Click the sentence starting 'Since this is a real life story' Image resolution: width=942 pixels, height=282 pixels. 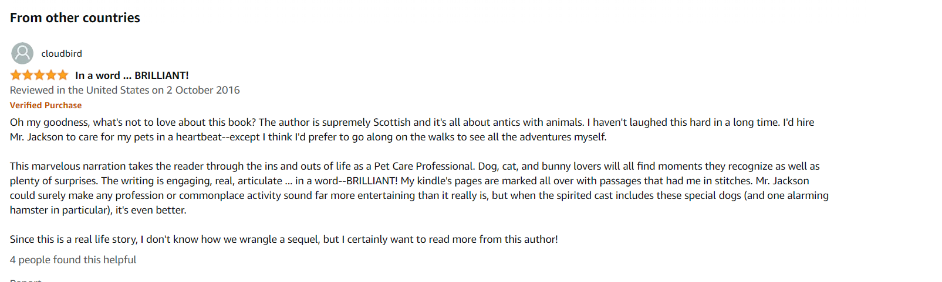[x=283, y=239]
